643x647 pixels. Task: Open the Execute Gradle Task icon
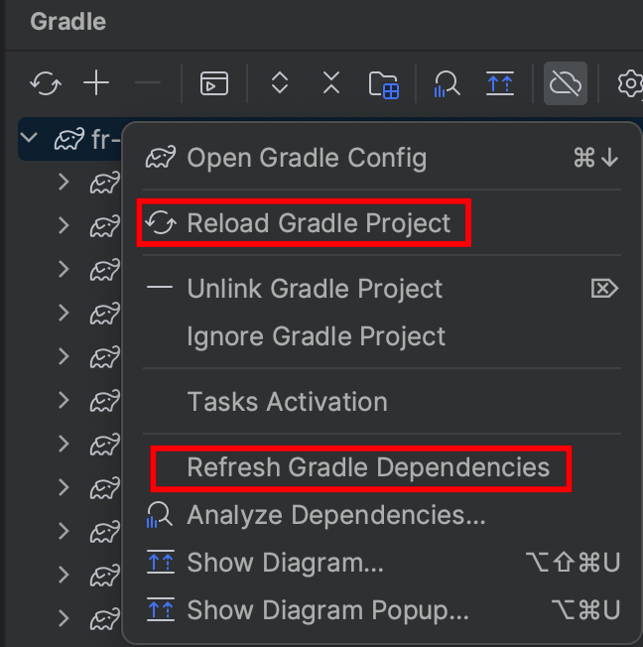pos(213,83)
